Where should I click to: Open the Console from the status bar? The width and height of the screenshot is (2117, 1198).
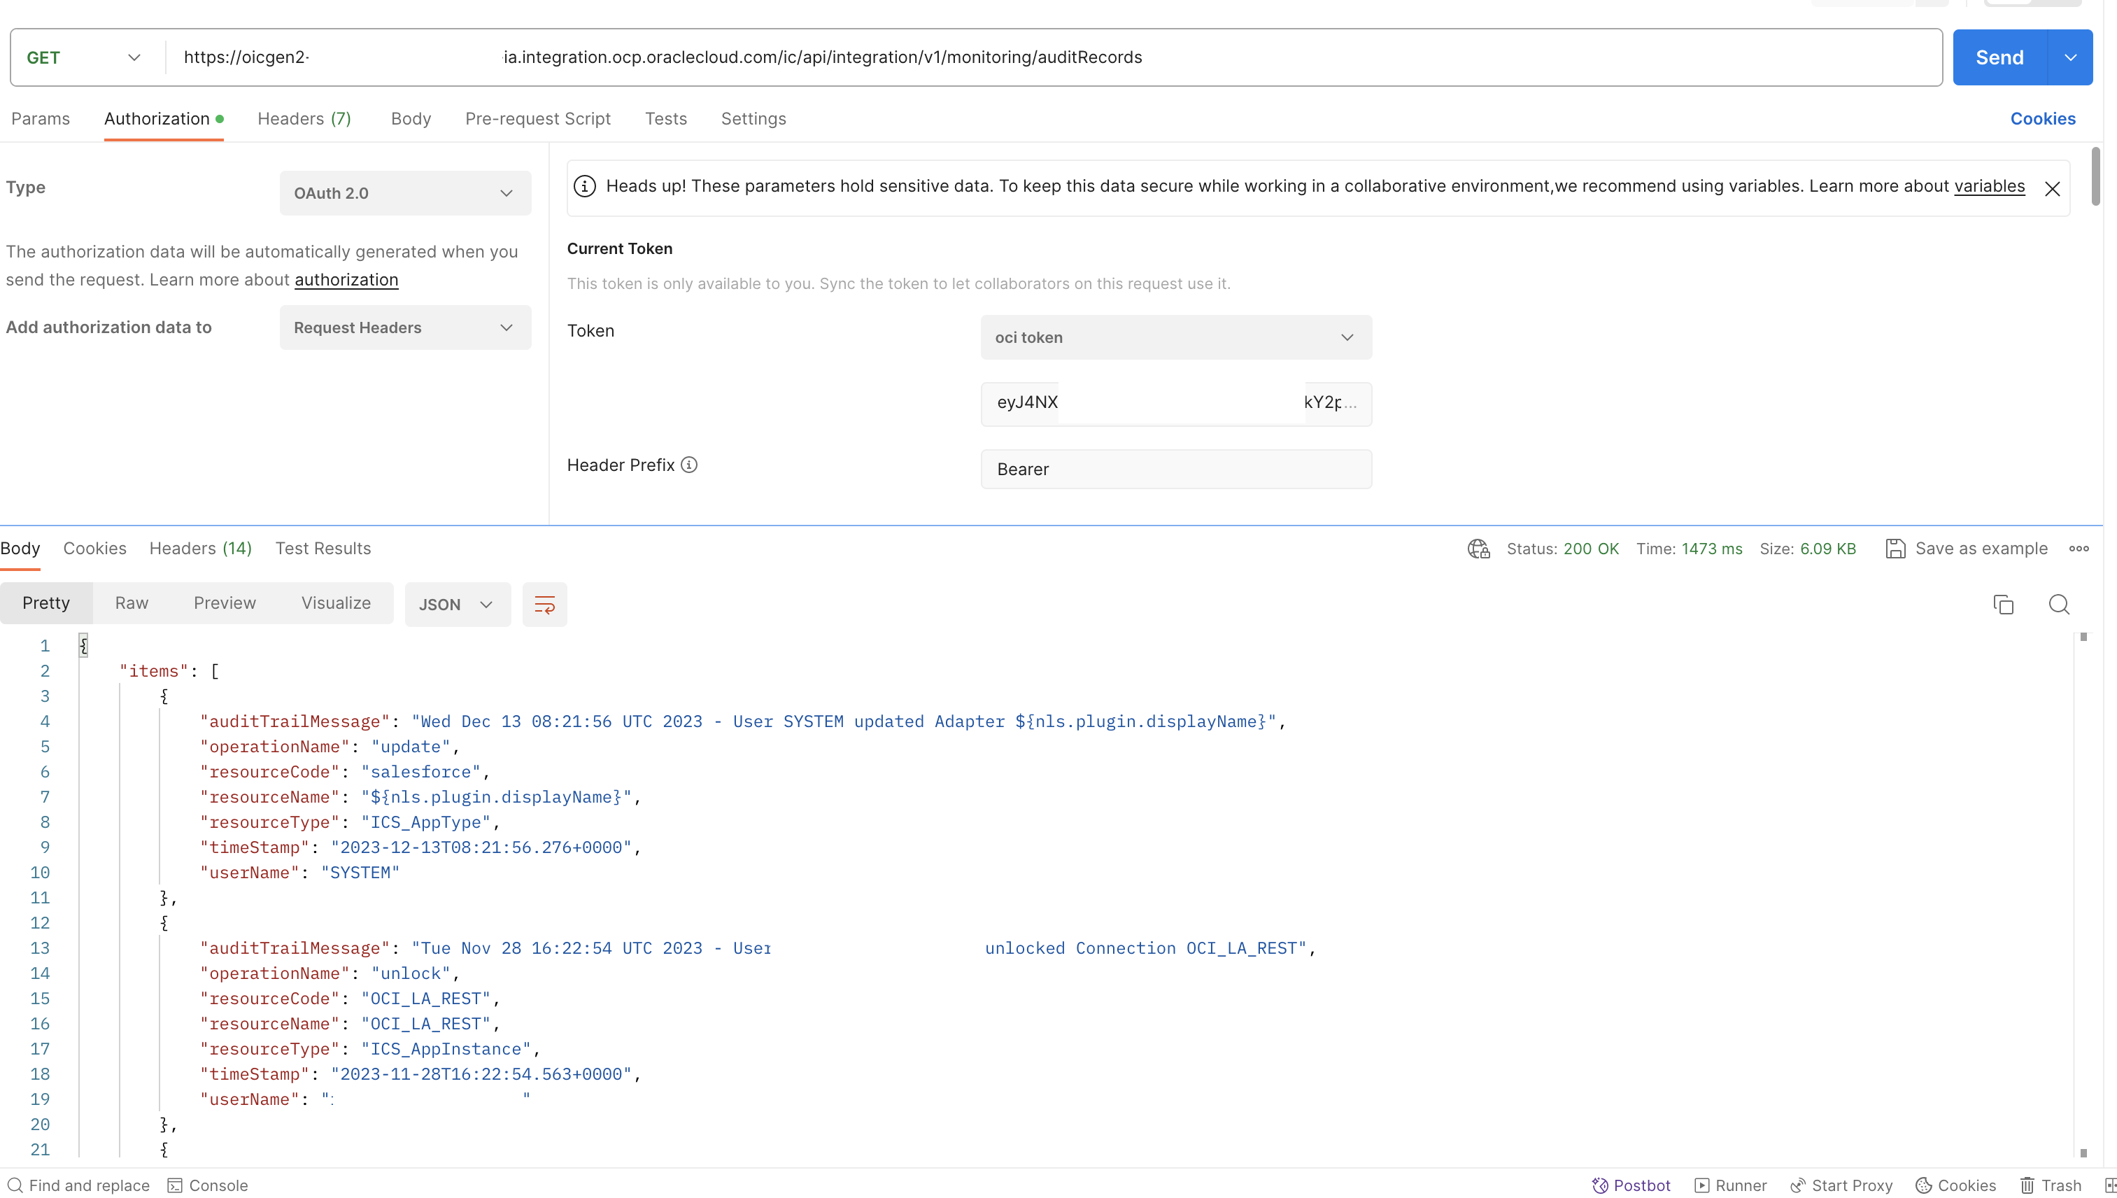click(208, 1184)
